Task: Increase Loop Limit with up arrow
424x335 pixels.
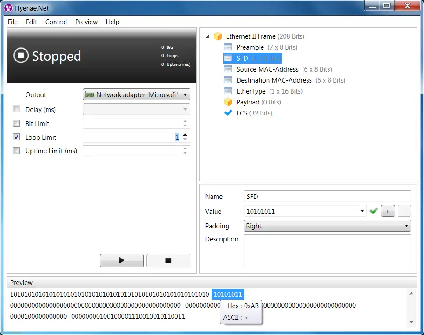Action: pyautogui.click(x=185, y=135)
